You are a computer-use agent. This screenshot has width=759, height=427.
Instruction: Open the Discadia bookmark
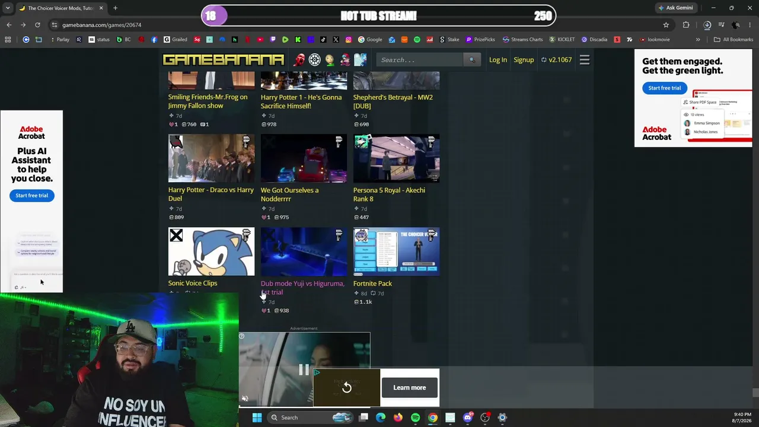pos(594,40)
